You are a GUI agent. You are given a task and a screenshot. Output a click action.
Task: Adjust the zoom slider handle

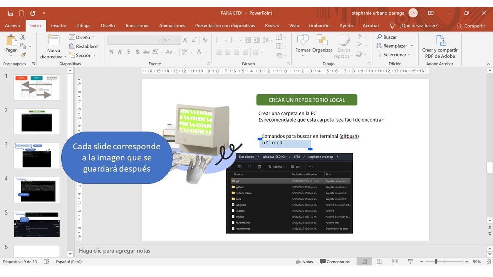pyautogui.click(x=436, y=262)
